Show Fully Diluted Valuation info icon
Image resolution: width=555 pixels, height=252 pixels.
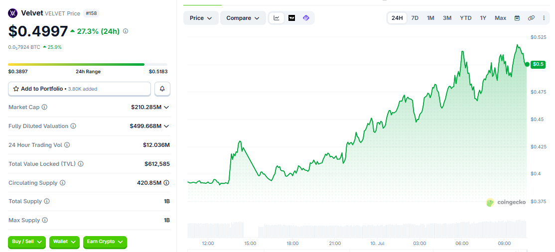tap(73, 126)
